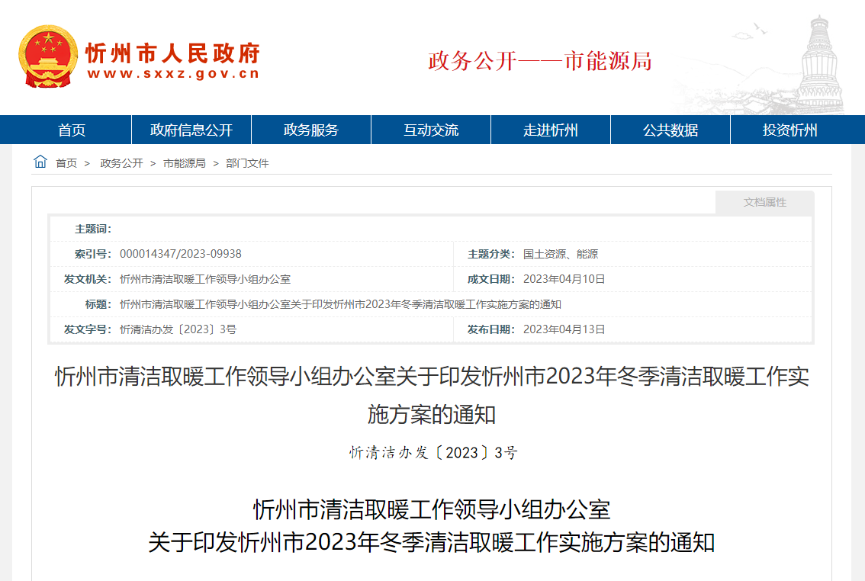
Task: Open 政府信息公开 in navigation bar
Action: tap(191, 130)
